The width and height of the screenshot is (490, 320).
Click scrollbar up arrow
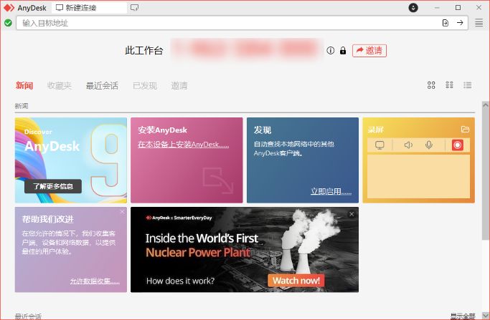(x=485, y=105)
